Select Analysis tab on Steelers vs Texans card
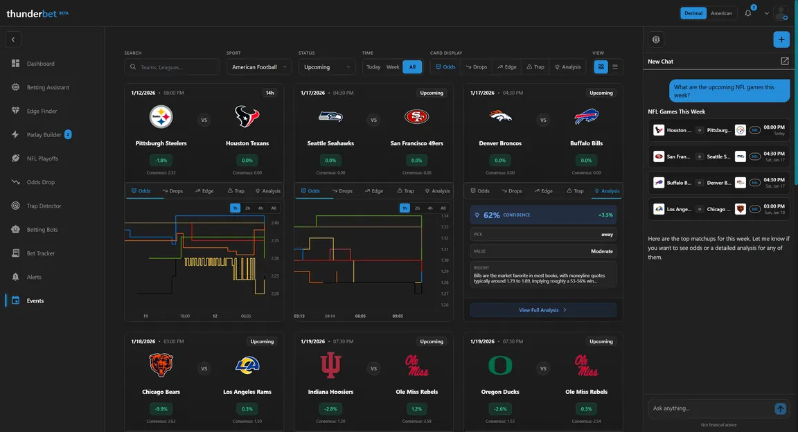The height and width of the screenshot is (432, 798). (x=267, y=191)
